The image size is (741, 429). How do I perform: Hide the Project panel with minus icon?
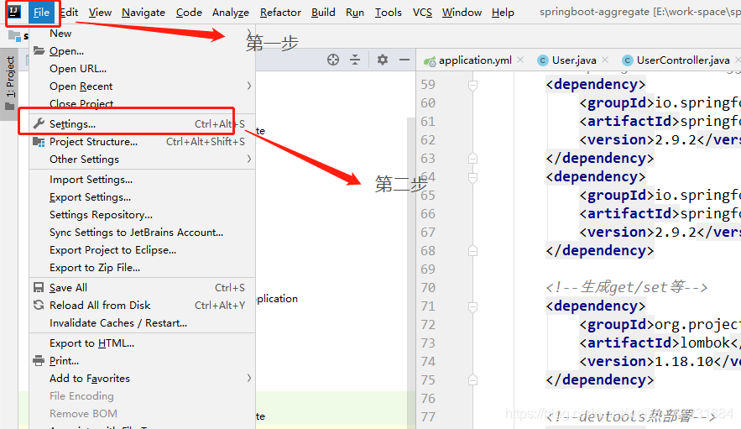404,60
